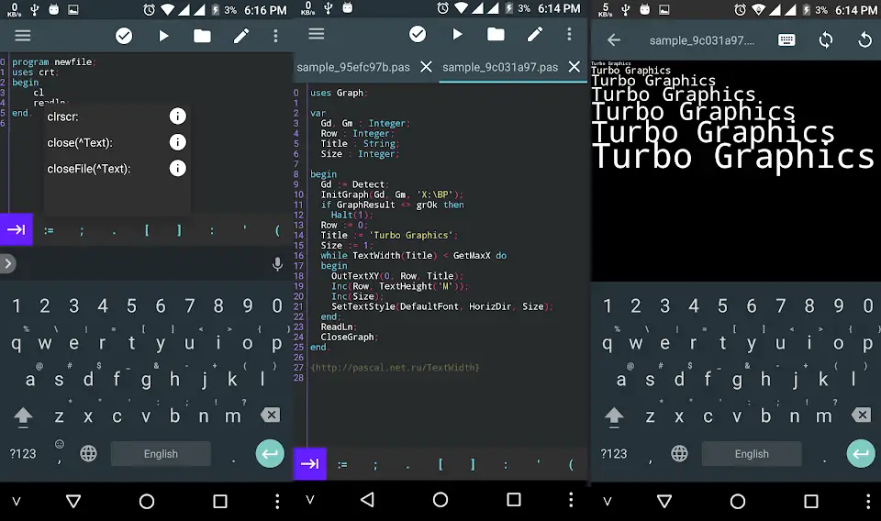Run program with play icon in left screen

[163, 36]
